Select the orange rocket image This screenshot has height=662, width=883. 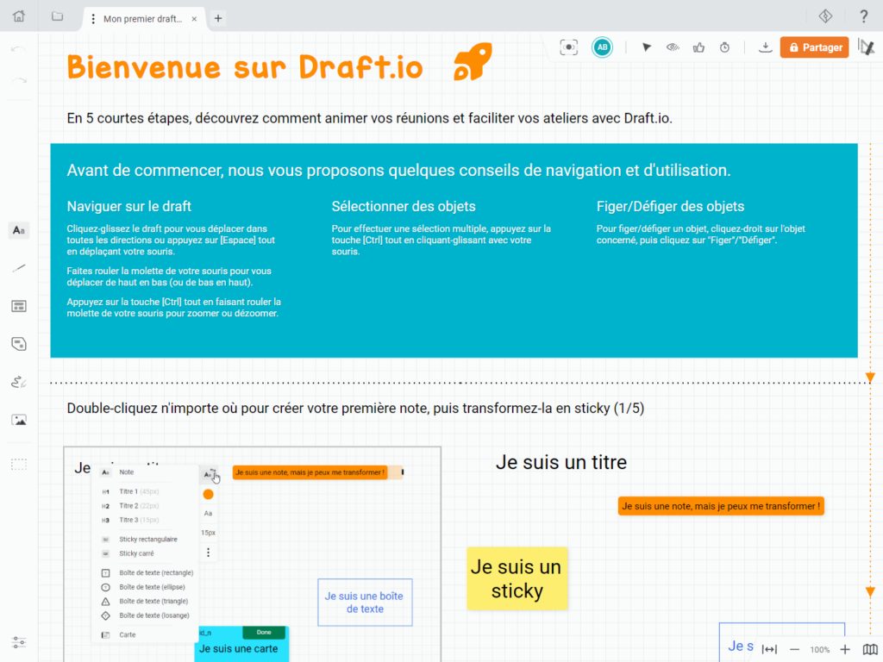coord(473,61)
